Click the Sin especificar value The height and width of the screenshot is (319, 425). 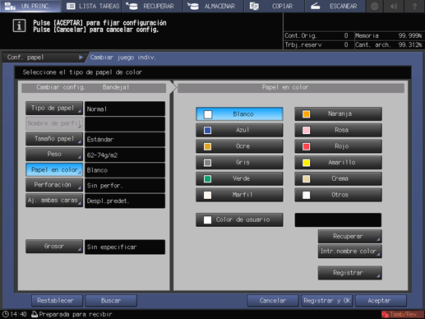[125, 247]
